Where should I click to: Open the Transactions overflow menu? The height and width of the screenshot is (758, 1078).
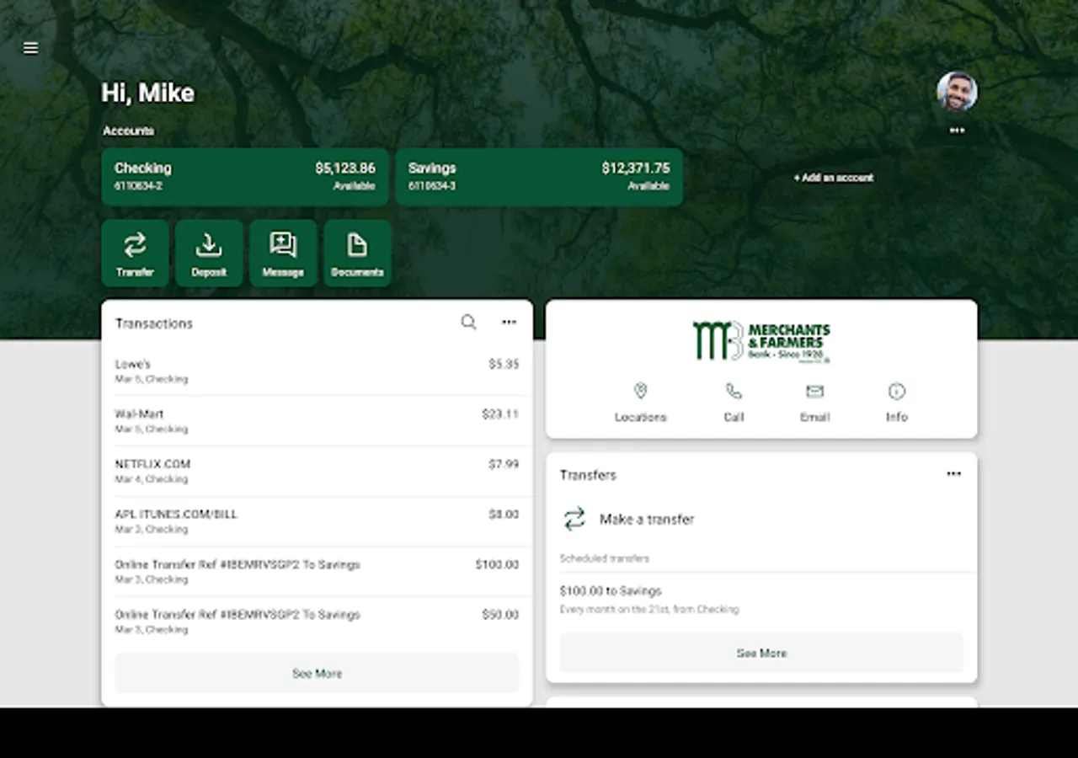[509, 322]
